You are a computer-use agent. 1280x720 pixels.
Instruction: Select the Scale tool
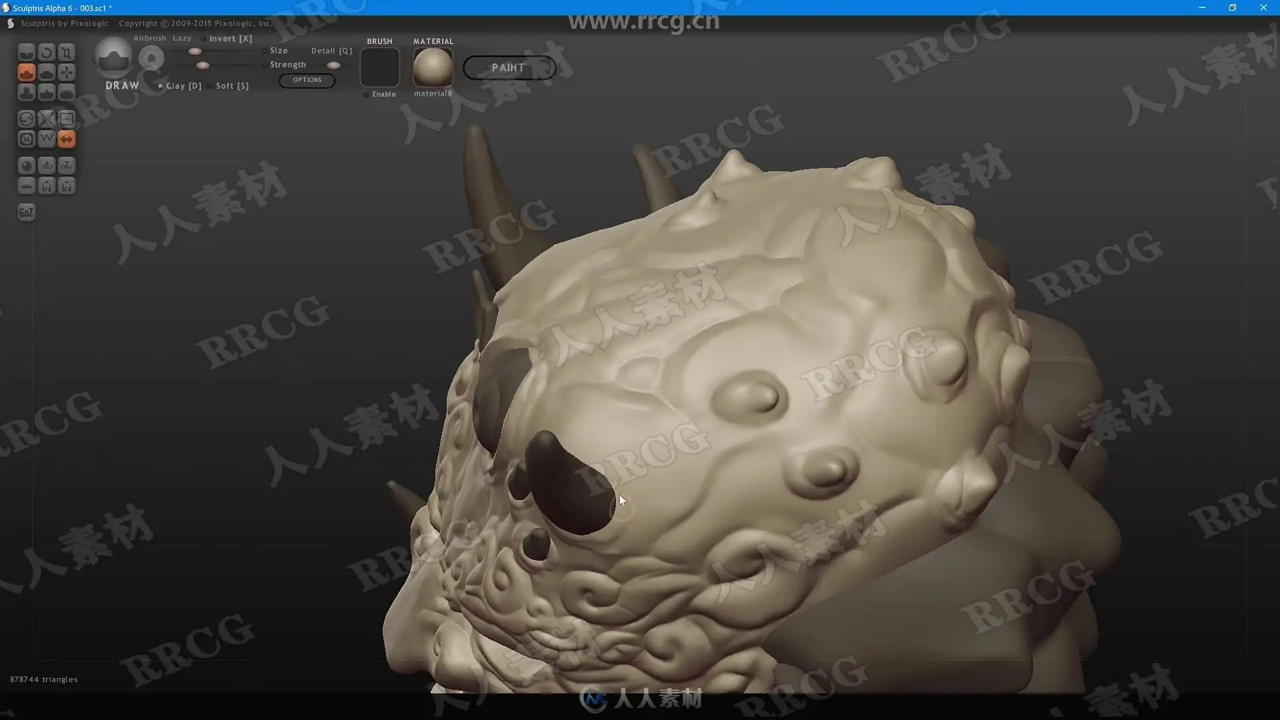coord(67,53)
